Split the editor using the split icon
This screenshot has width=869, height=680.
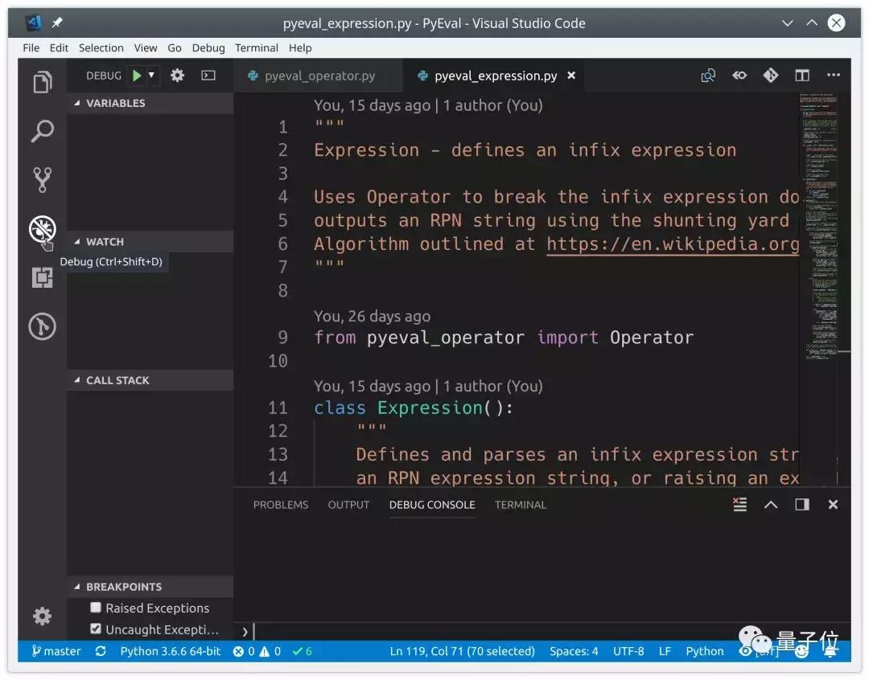801,75
